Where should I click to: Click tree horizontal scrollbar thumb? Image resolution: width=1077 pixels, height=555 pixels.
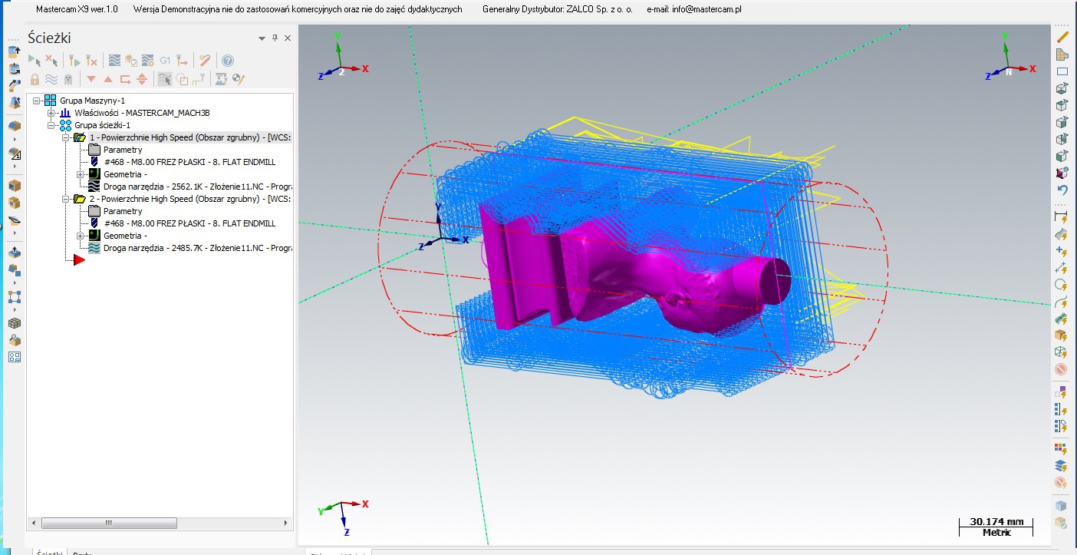109,523
